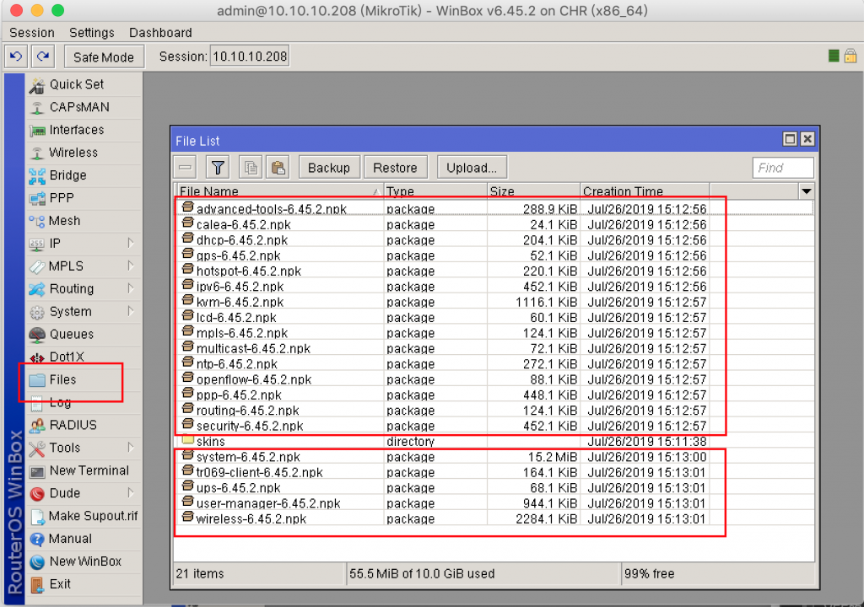Select the user-manager-6.45.2.npk file
This screenshot has width=864, height=607.
(494, 503)
